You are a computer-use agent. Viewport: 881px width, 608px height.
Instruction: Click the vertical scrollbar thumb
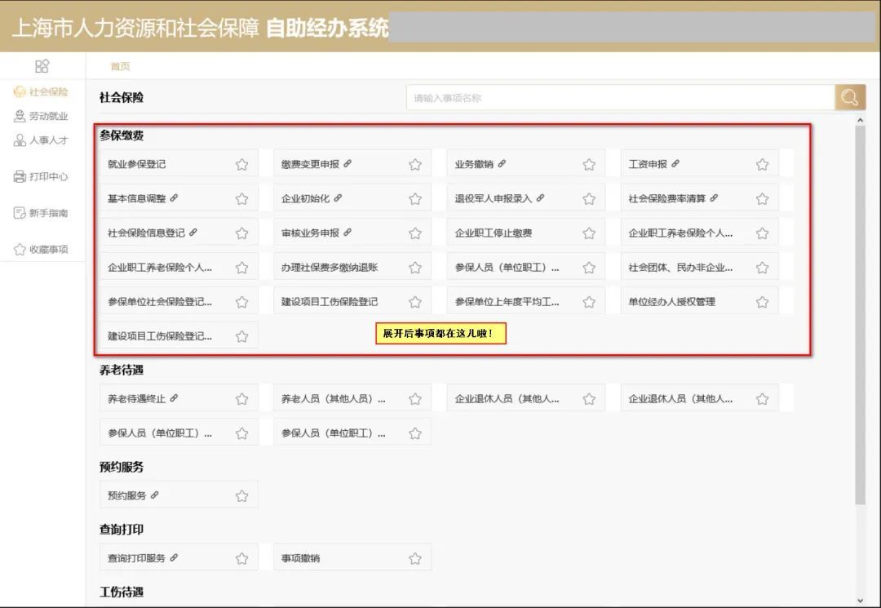(x=861, y=315)
